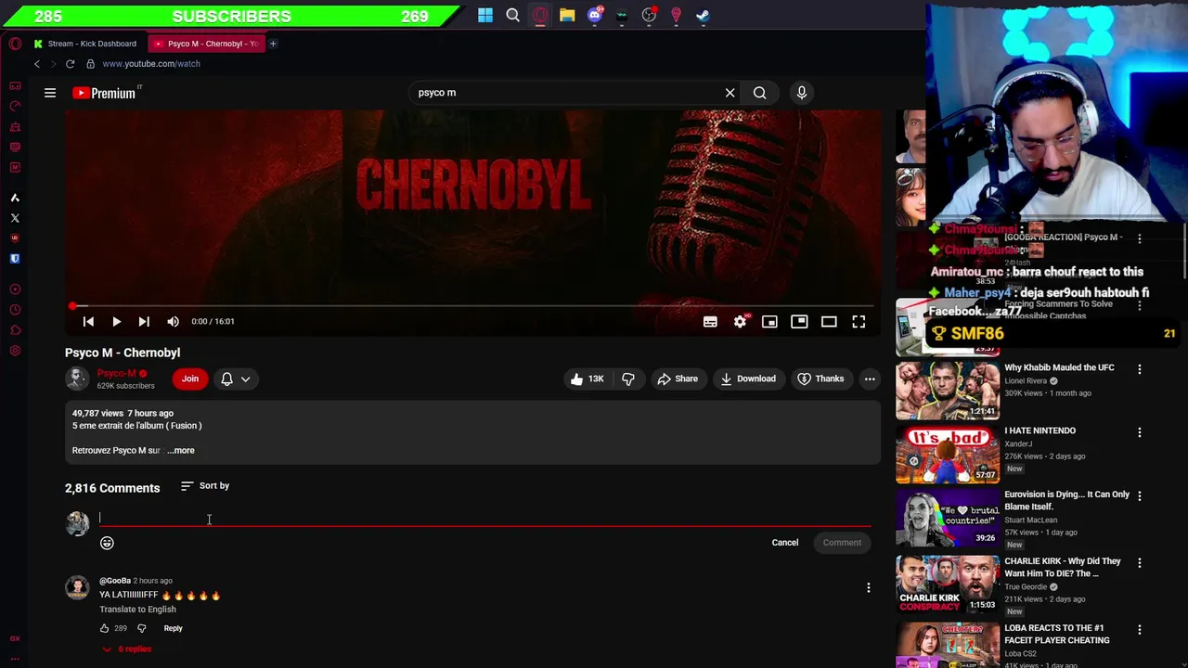The height and width of the screenshot is (668, 1188).
Task: Open Discord from the taskbar
Action: tap(595, 15)
